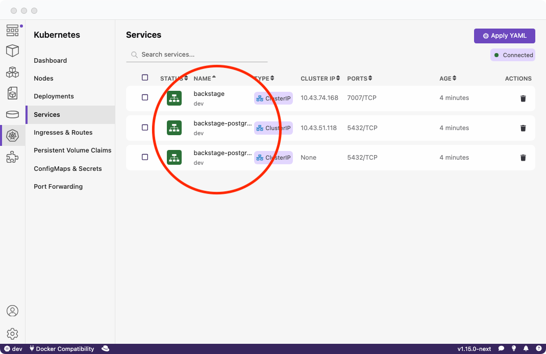Check the backstage service row checkbox
The image size is (546, 354).
click(145, 97)
